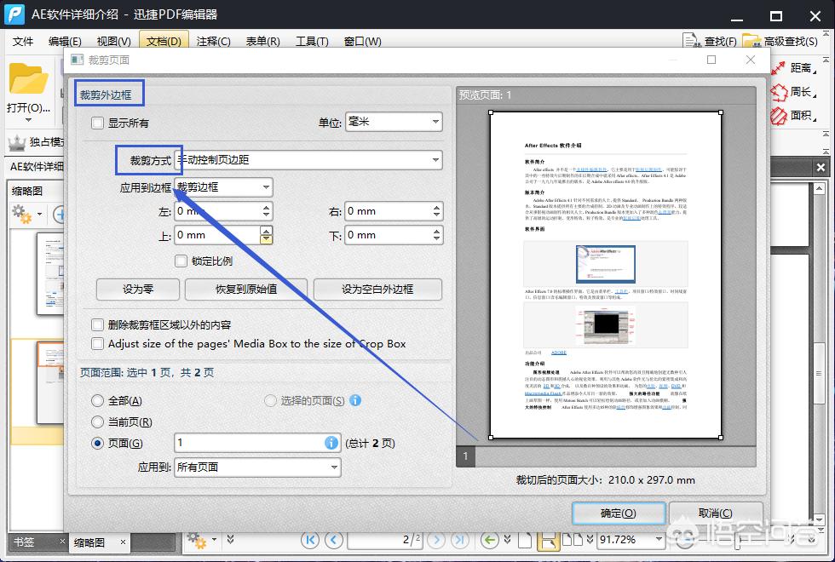Image resolution: width=835 pixels, height=562 pixels.
Task: Open Advanced Search folder icon
Action: [751, 41]
